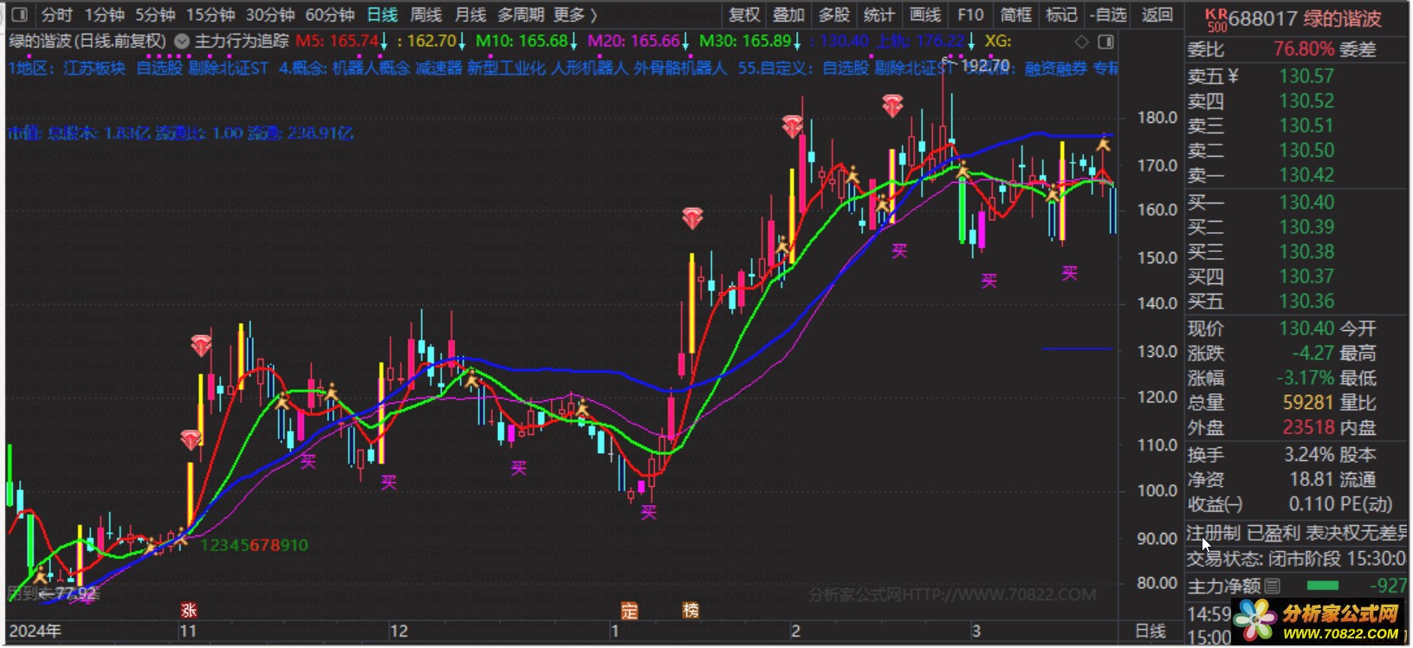Select the 日线 daily tab
Image resolution: width=1413 pixels, height=648 pixels.
(x=382, y=15)
